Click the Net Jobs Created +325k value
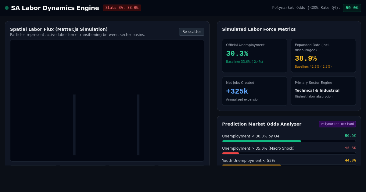The image size is (366, 192). pyautogui.click(x=237, y=91)
